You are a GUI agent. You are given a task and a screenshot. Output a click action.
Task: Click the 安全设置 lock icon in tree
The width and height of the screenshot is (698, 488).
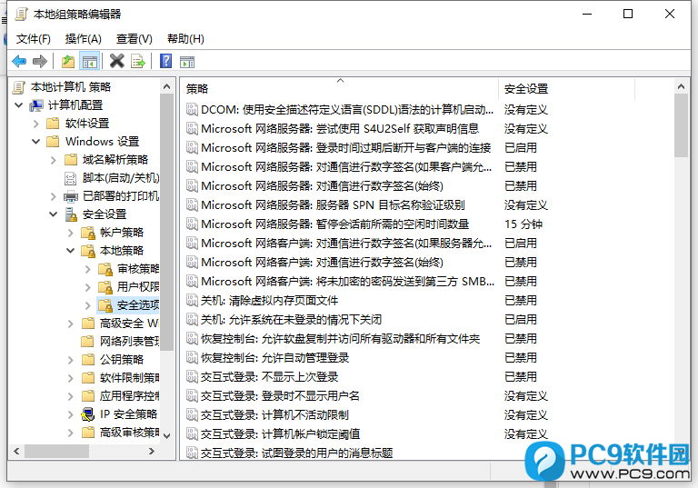click(71, 214)
